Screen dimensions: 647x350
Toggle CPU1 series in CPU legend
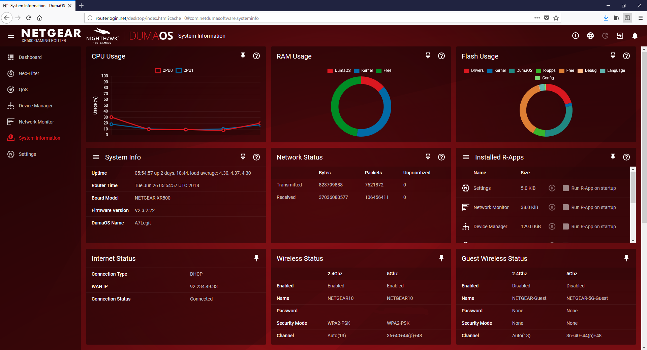[185, 70]
